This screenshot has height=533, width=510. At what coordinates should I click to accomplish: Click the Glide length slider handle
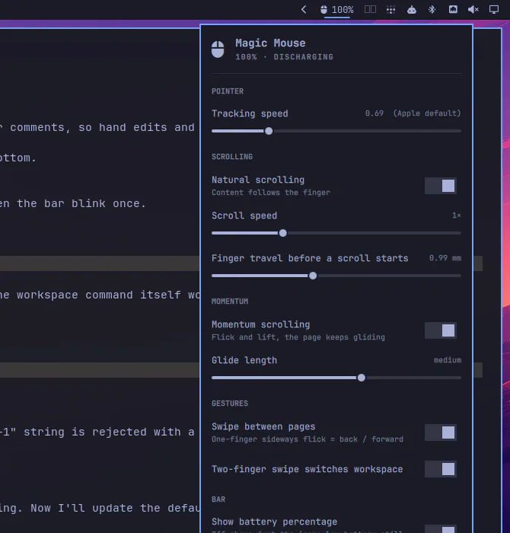click(x=362, y=378)
